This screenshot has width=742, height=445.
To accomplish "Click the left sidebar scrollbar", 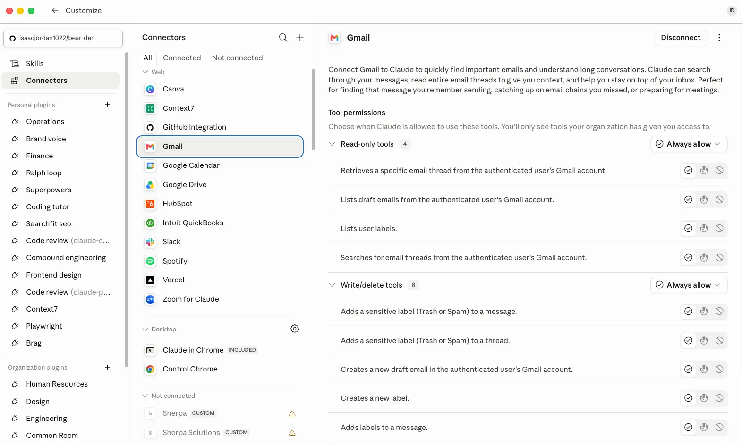I will 127,210.
